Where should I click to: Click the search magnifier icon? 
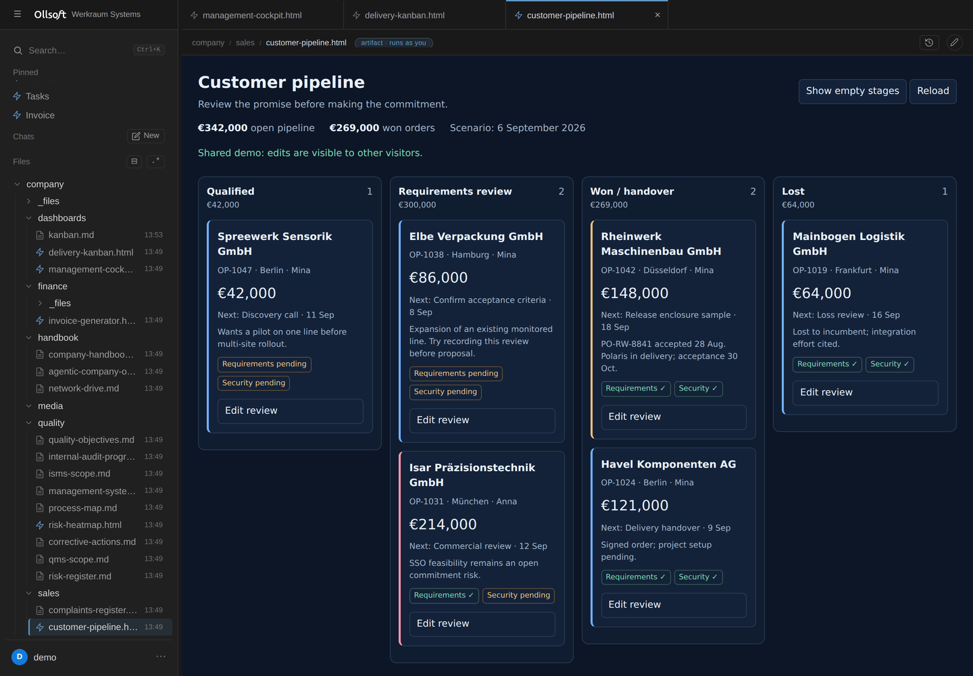click(18, 51)
